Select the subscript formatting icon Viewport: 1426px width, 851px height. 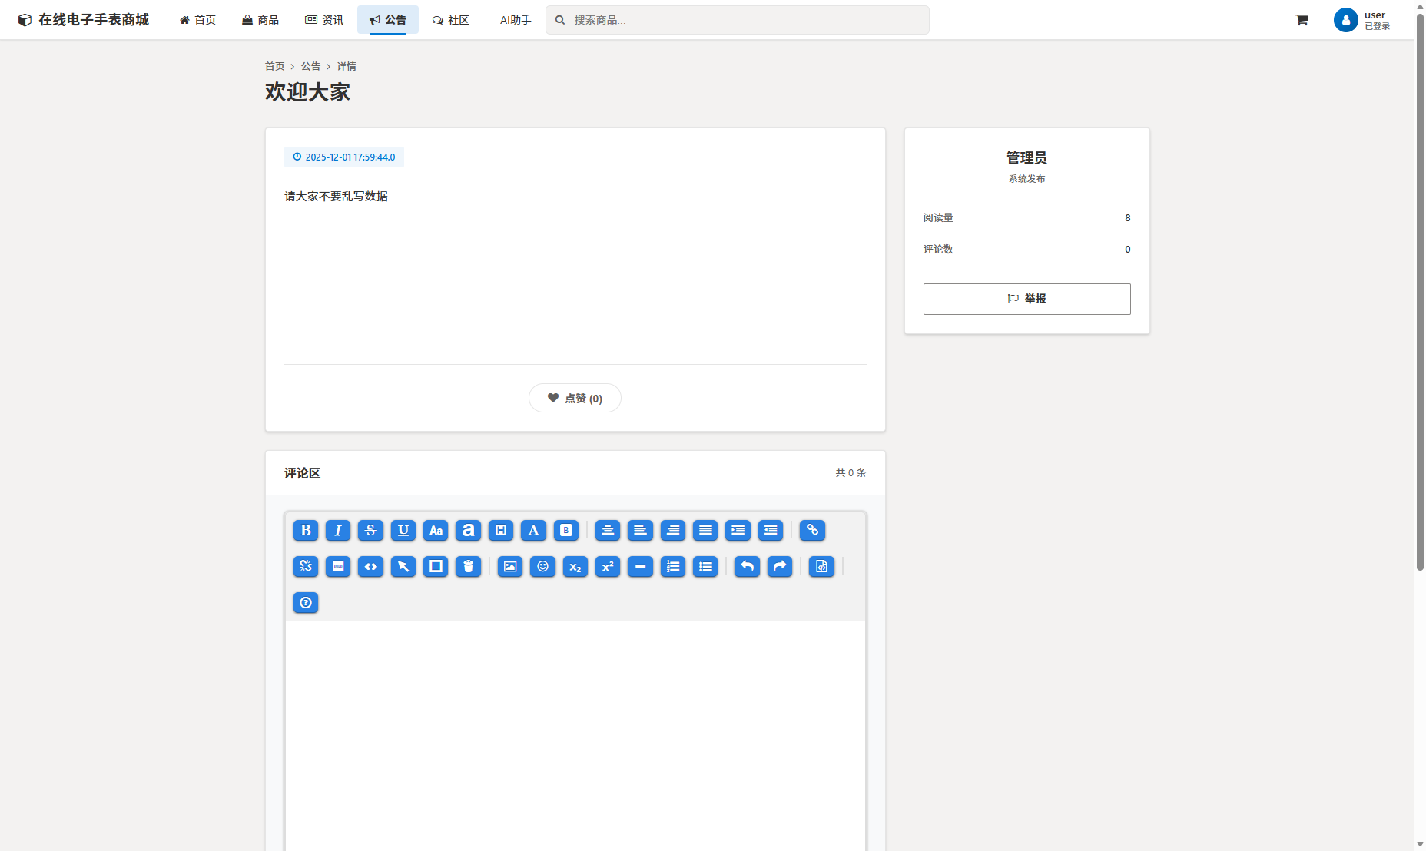pos(575,567)
